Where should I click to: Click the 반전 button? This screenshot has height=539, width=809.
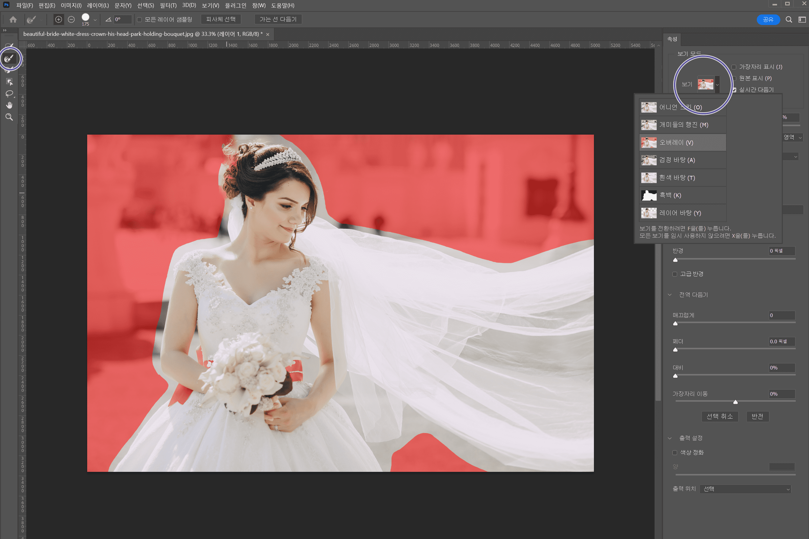coord(757,417)
